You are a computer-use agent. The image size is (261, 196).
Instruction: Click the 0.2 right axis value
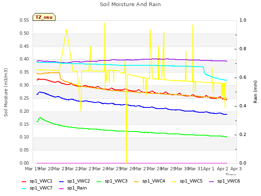(243, 135)
